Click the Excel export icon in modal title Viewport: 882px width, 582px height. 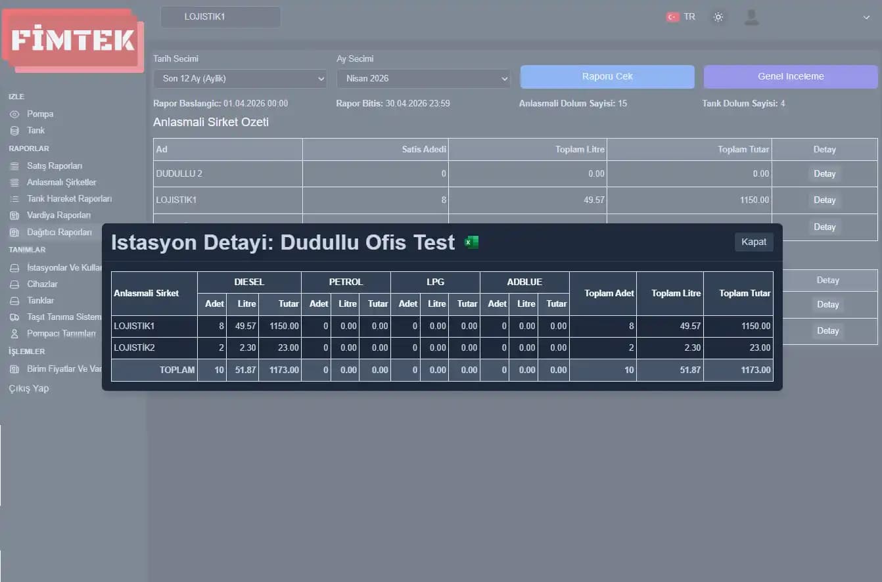pyautogui.click(x=471, y=242)
